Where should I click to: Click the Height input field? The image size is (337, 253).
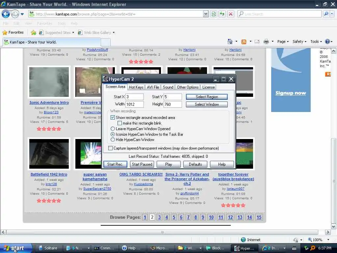click(x=173, y=104)
